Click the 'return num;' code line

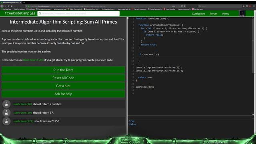(145, 77)
